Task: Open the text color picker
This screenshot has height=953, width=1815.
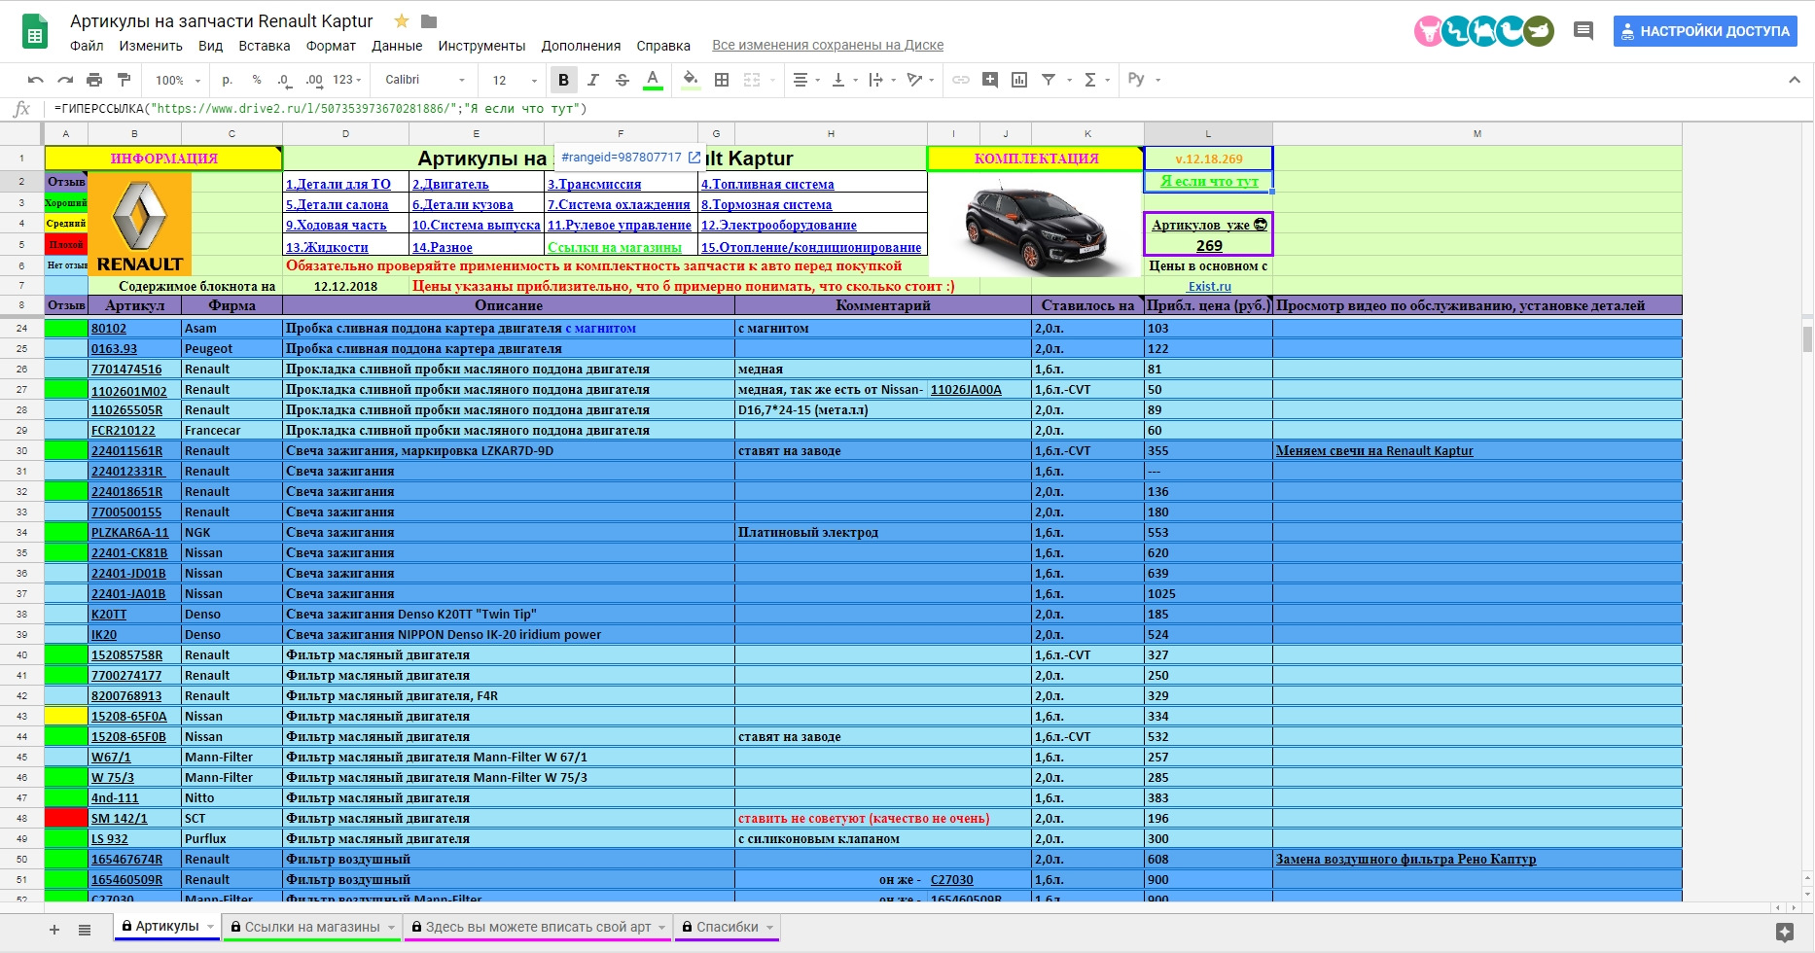Action: [x=653, y=80]
